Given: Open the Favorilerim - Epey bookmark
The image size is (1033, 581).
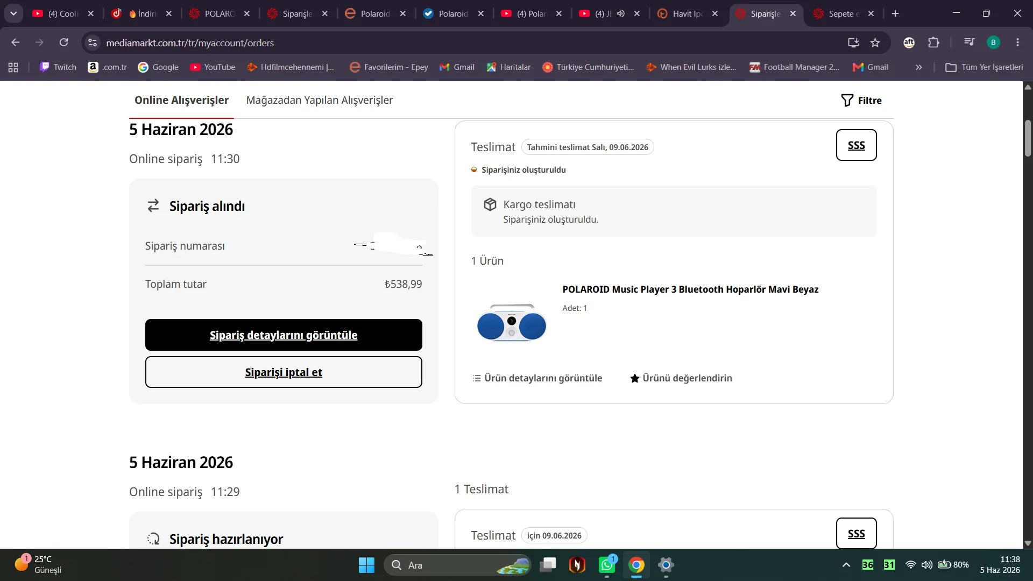Looking at the screenshot, I should pos(389,67).
